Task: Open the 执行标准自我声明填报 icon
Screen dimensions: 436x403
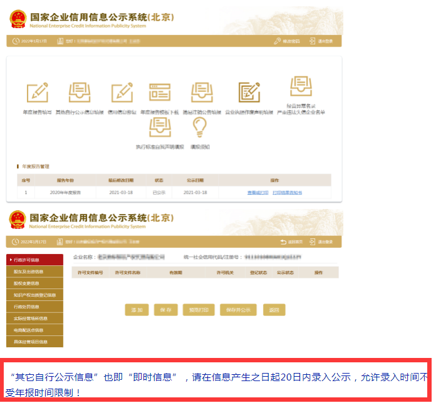Action: tap(160, 128)
